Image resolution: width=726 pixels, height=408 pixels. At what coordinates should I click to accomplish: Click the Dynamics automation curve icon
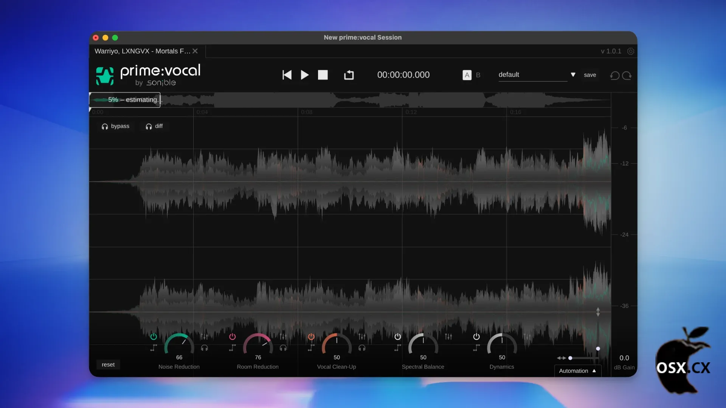476,348
